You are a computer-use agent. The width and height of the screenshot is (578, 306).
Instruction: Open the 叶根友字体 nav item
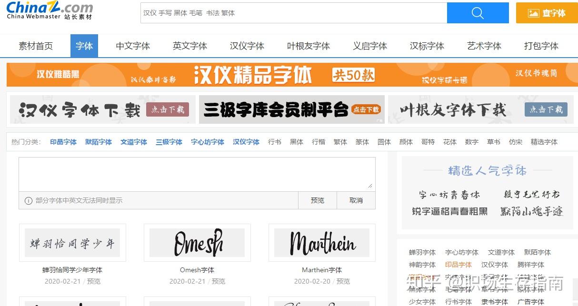(309, 46)
